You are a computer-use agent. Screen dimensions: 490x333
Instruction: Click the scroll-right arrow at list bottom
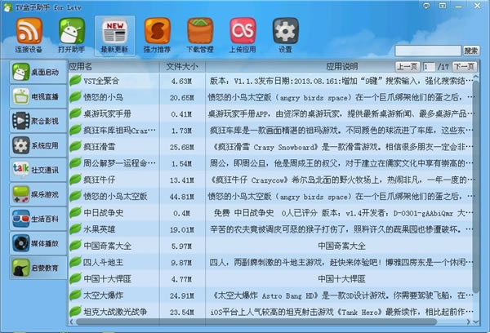(x=469, y=322)
